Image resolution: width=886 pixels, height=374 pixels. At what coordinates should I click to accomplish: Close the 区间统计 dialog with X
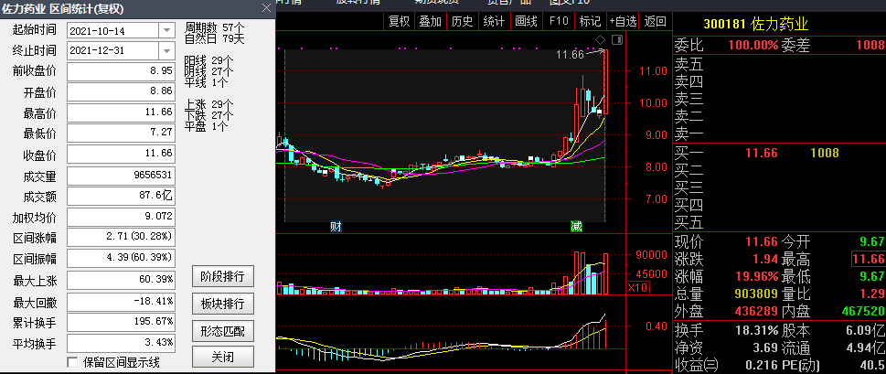[267, 8]
